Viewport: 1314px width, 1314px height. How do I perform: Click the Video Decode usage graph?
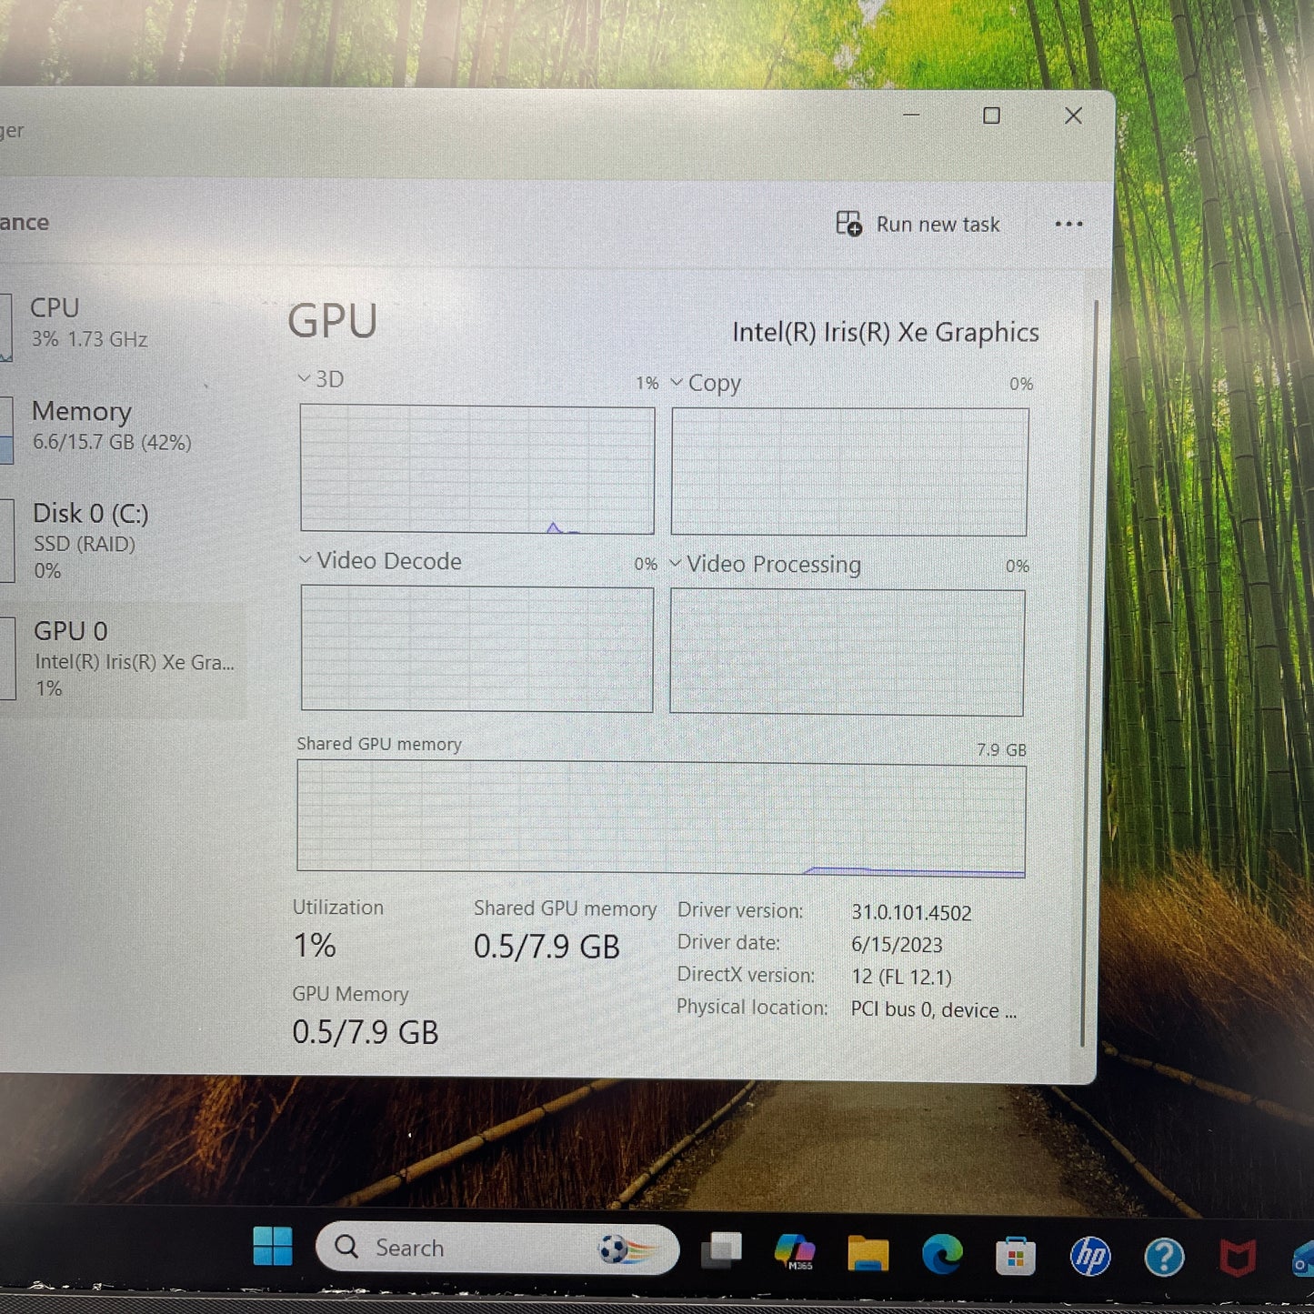pos(476,648)
